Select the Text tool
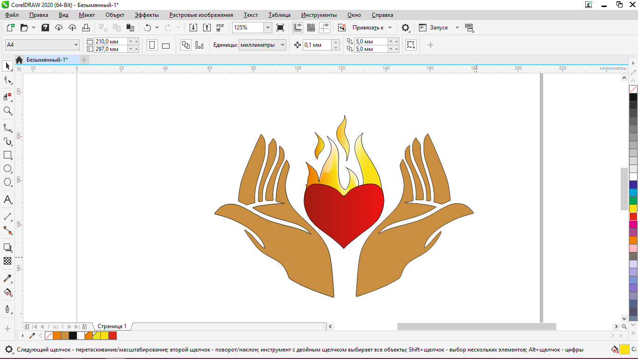638x359 pixels. (x=7, y=200)
